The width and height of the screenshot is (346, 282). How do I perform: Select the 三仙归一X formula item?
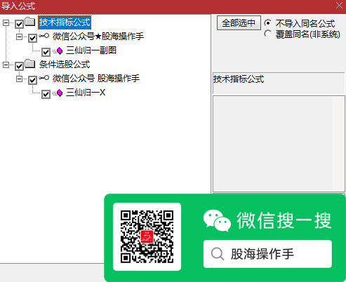tap(86, 93)
